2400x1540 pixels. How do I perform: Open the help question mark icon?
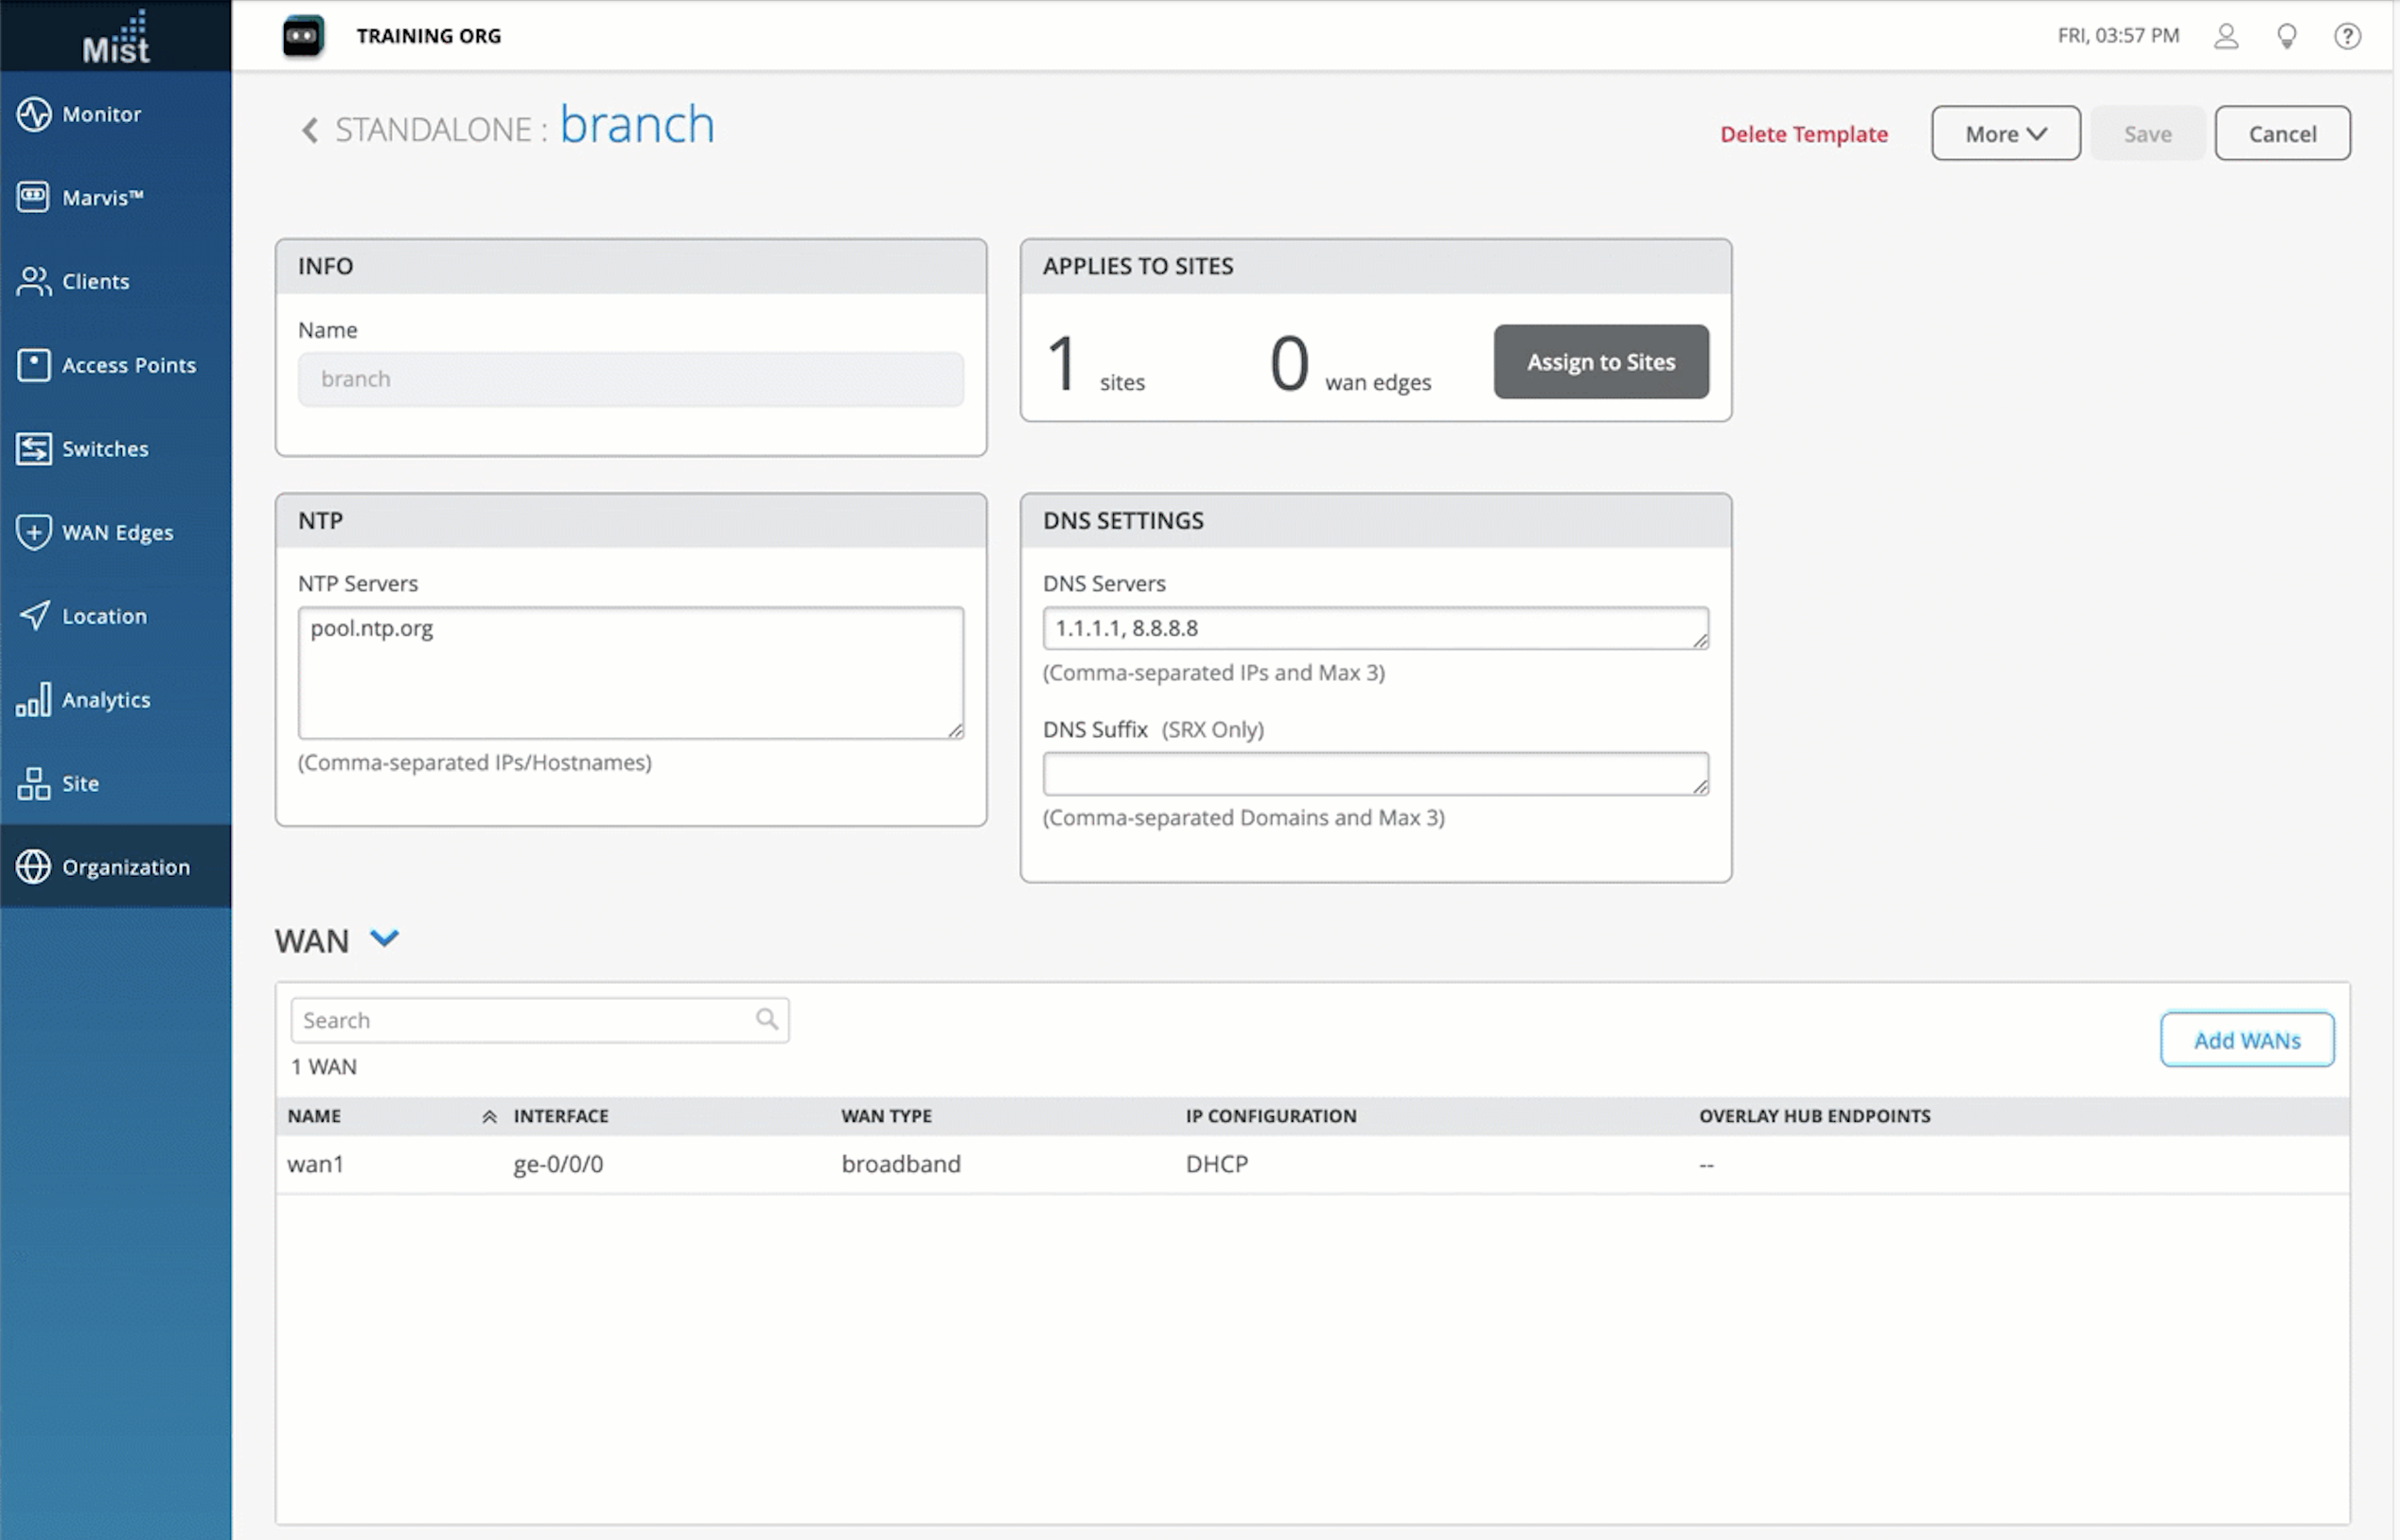pos(2347,36)
